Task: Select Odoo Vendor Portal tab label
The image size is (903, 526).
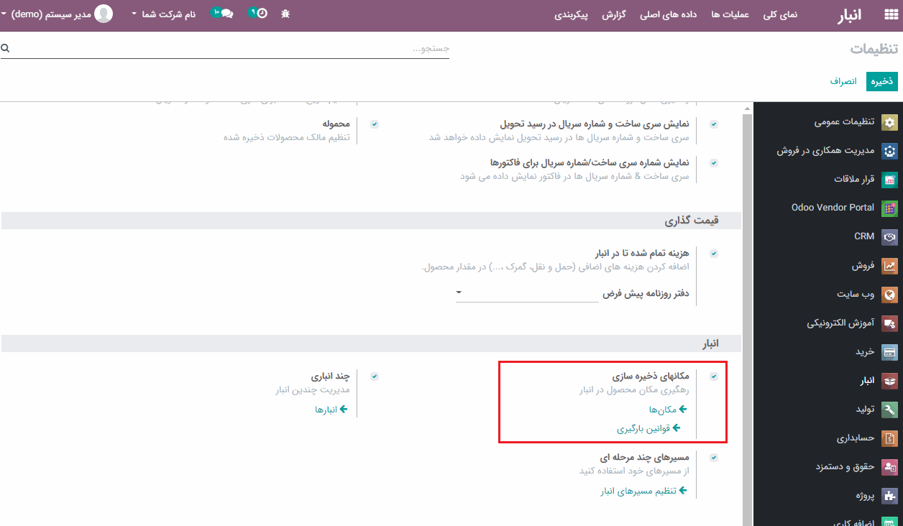Action: 833,208
